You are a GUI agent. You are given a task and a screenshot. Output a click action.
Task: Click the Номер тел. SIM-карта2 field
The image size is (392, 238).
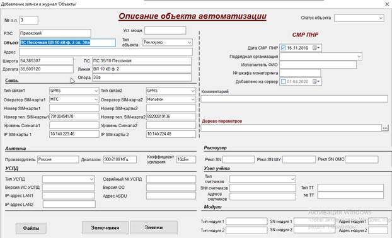pos(171,116)
